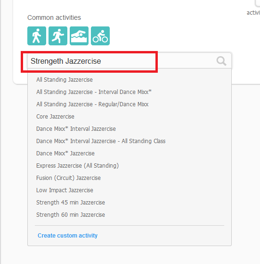The image size is (260, 264).
Task: Select the running activity icon
Action: point(58,36)
